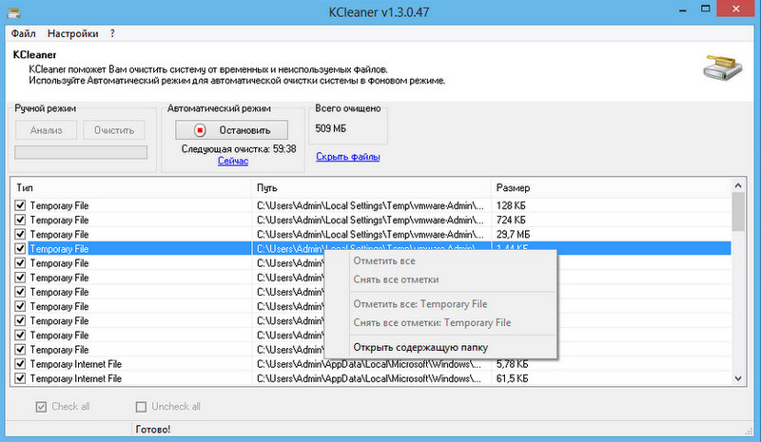Image resolution: width=761 pixels, height=442 pixels.
Task: Select the row with size 724 КБ
Action: coord(371,220)
